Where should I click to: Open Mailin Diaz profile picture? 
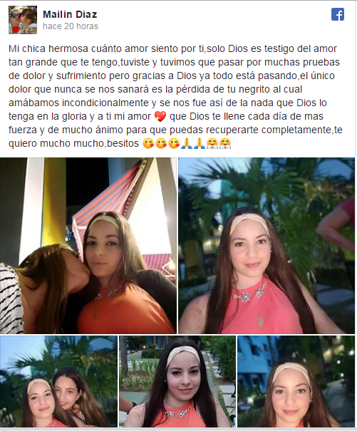click(x=23, y=20)
